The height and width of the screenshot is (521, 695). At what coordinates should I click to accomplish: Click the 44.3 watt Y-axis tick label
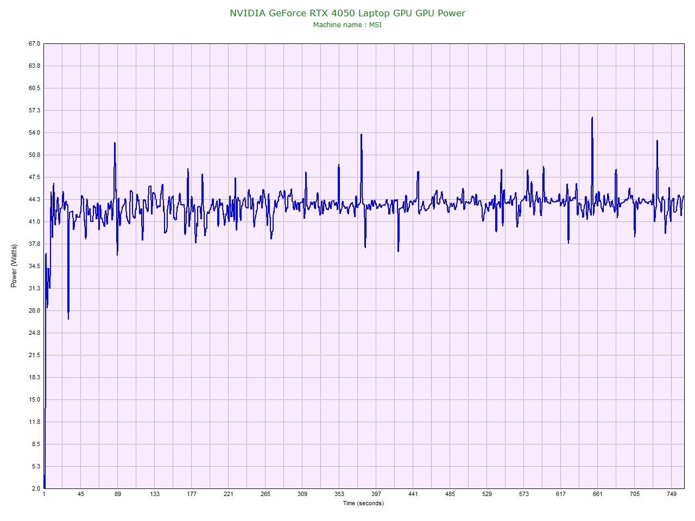pyautogui.click(x=34, y=199)
